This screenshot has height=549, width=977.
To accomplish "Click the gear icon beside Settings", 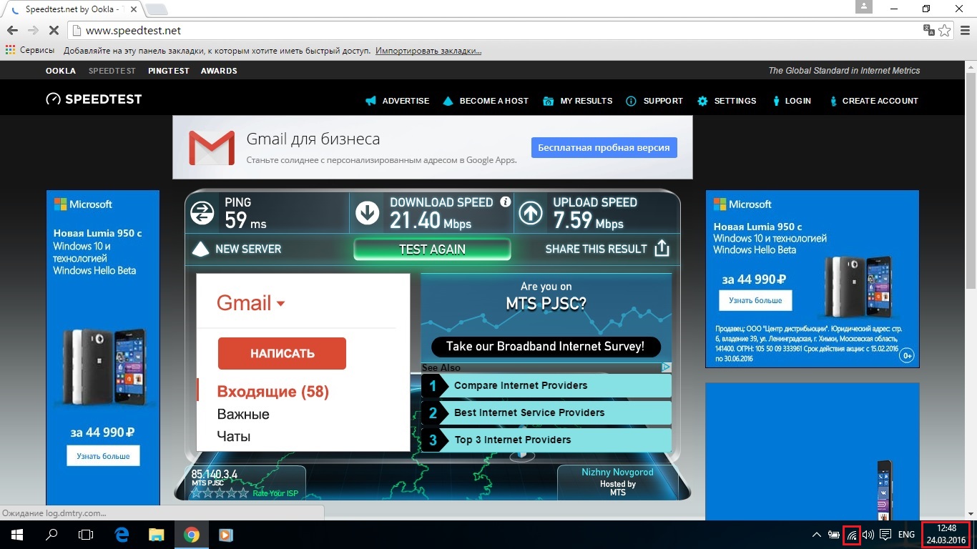I will 702,101.
